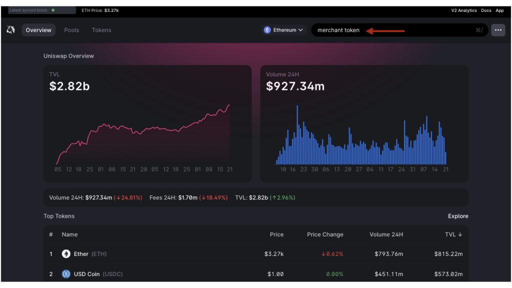Sort by the Price Change column header
Screen dimensions: 512x288
click(x=325, y=234)
